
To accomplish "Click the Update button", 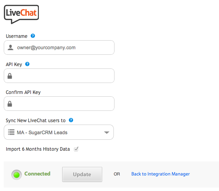I will click(x=82, y=174).
